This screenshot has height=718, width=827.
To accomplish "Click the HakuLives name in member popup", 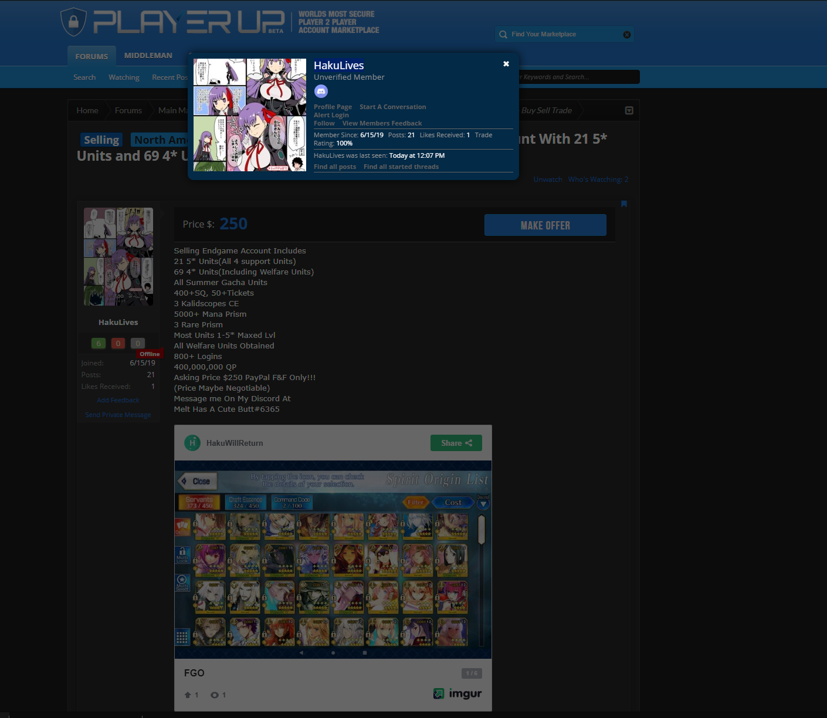I will 339,66.
